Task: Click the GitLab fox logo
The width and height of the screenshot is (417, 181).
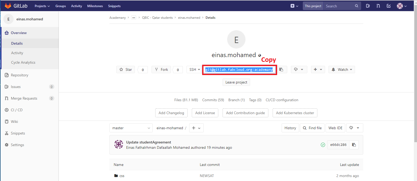Action: pos(8,6)
